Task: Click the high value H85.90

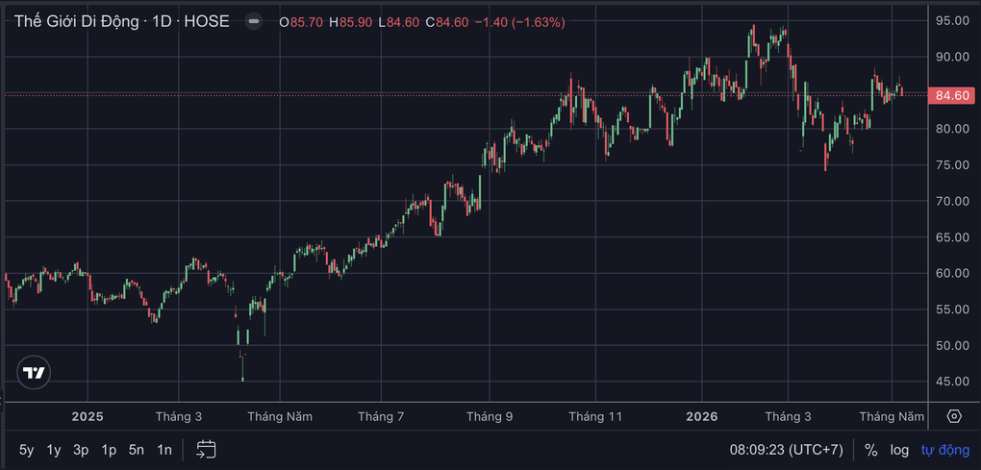Action: [x=351, y=22]
